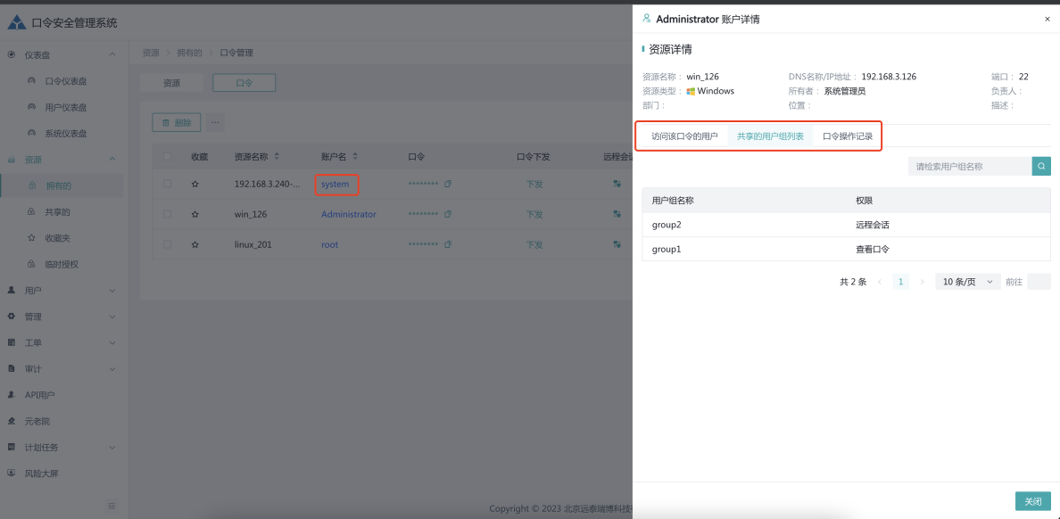Tick the checkbox for win_126 row
Viewport: 1060px width, 519px height.
tap(167, 214)
